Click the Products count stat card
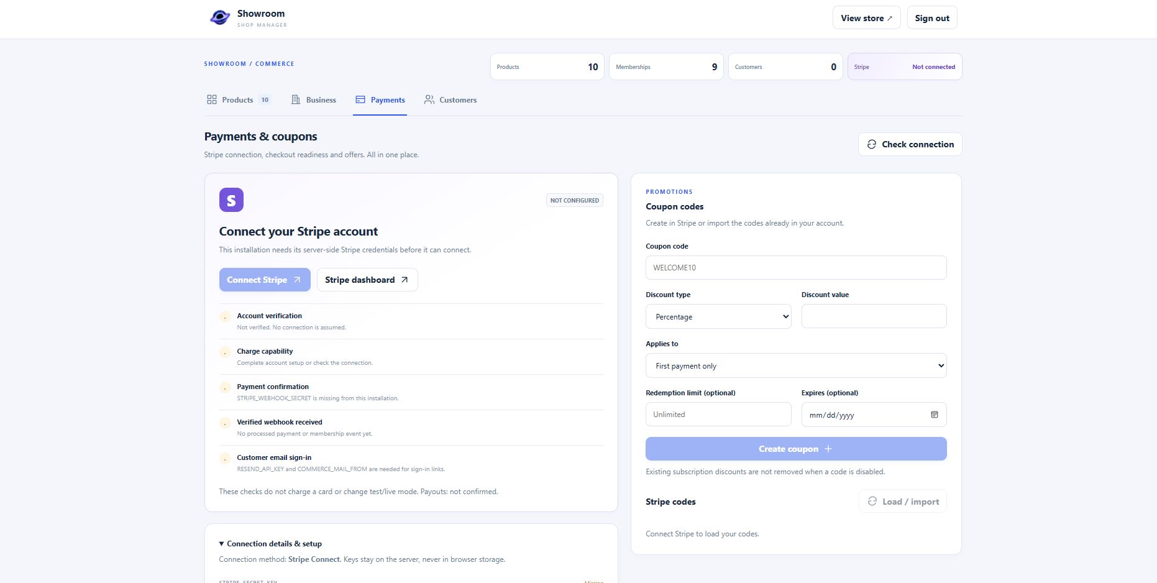Viewport: 1157px width, 583px height. coord(547,67)
